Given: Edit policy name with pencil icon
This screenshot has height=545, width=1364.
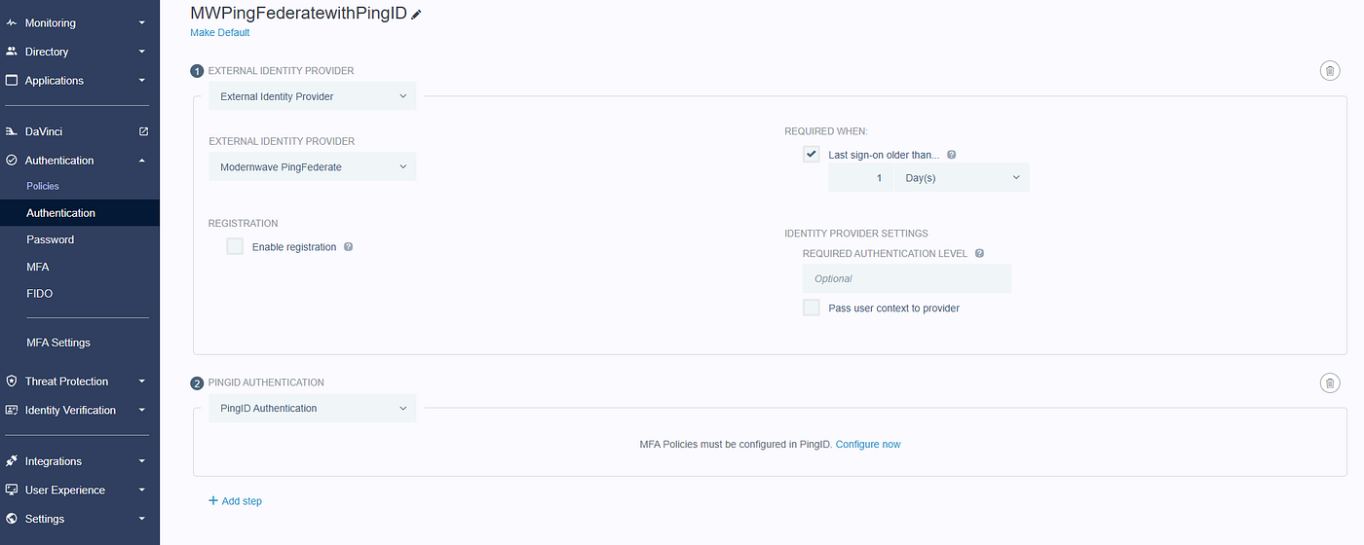Looking at the screenshot, I should tap(417, 15).
